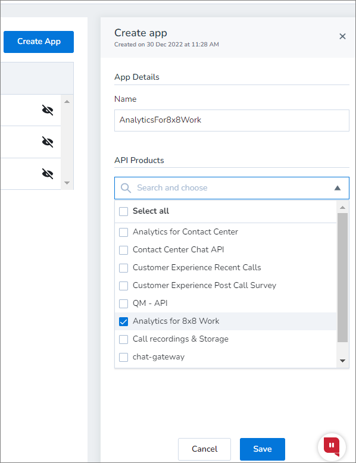Click the Create App button
This screenshot has width=356, height=463.
click(x=39, y=42)
